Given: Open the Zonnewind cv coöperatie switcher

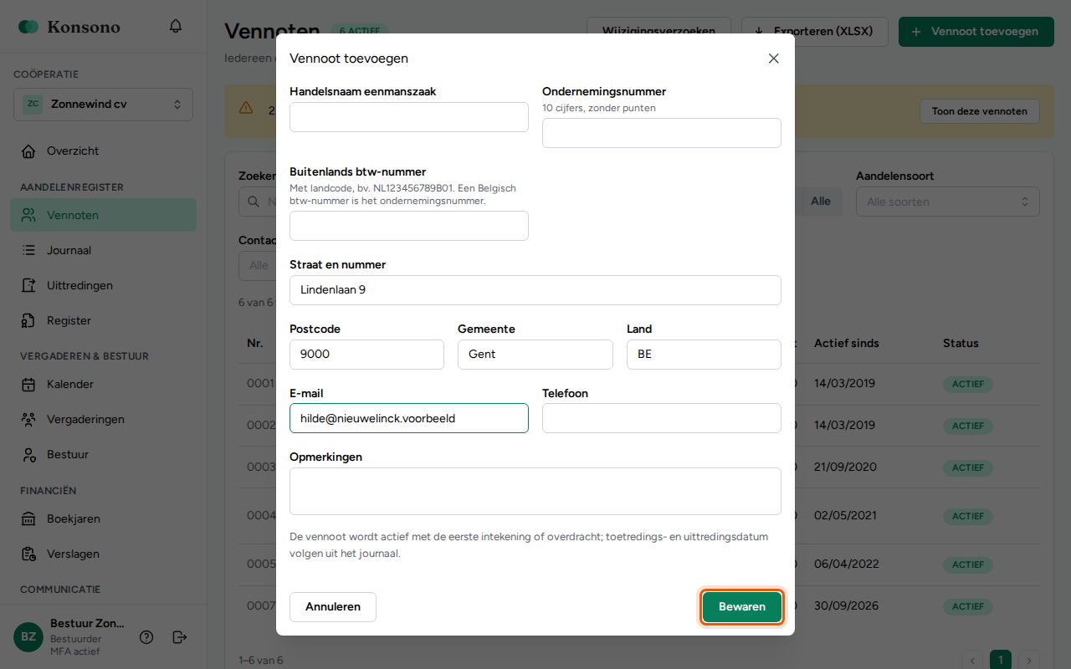Looking at the screenshot, I should coord(104,105).
